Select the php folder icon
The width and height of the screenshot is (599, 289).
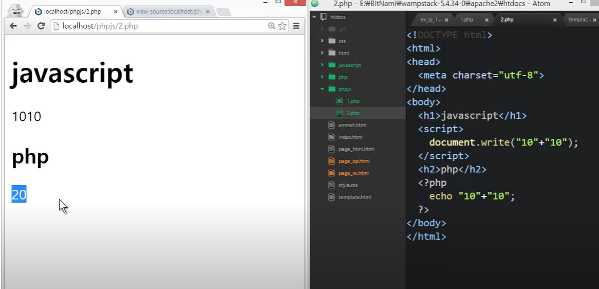pos(331,77)
